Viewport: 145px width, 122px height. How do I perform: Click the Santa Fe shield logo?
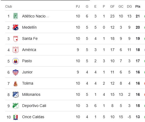[x=16, y=39]
